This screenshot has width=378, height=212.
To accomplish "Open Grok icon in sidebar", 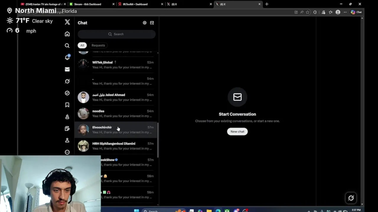I will (x=67, y=81).
